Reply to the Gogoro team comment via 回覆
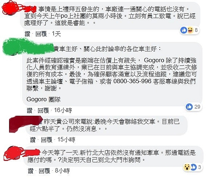 pyautogui.click(x=43, y=110)
